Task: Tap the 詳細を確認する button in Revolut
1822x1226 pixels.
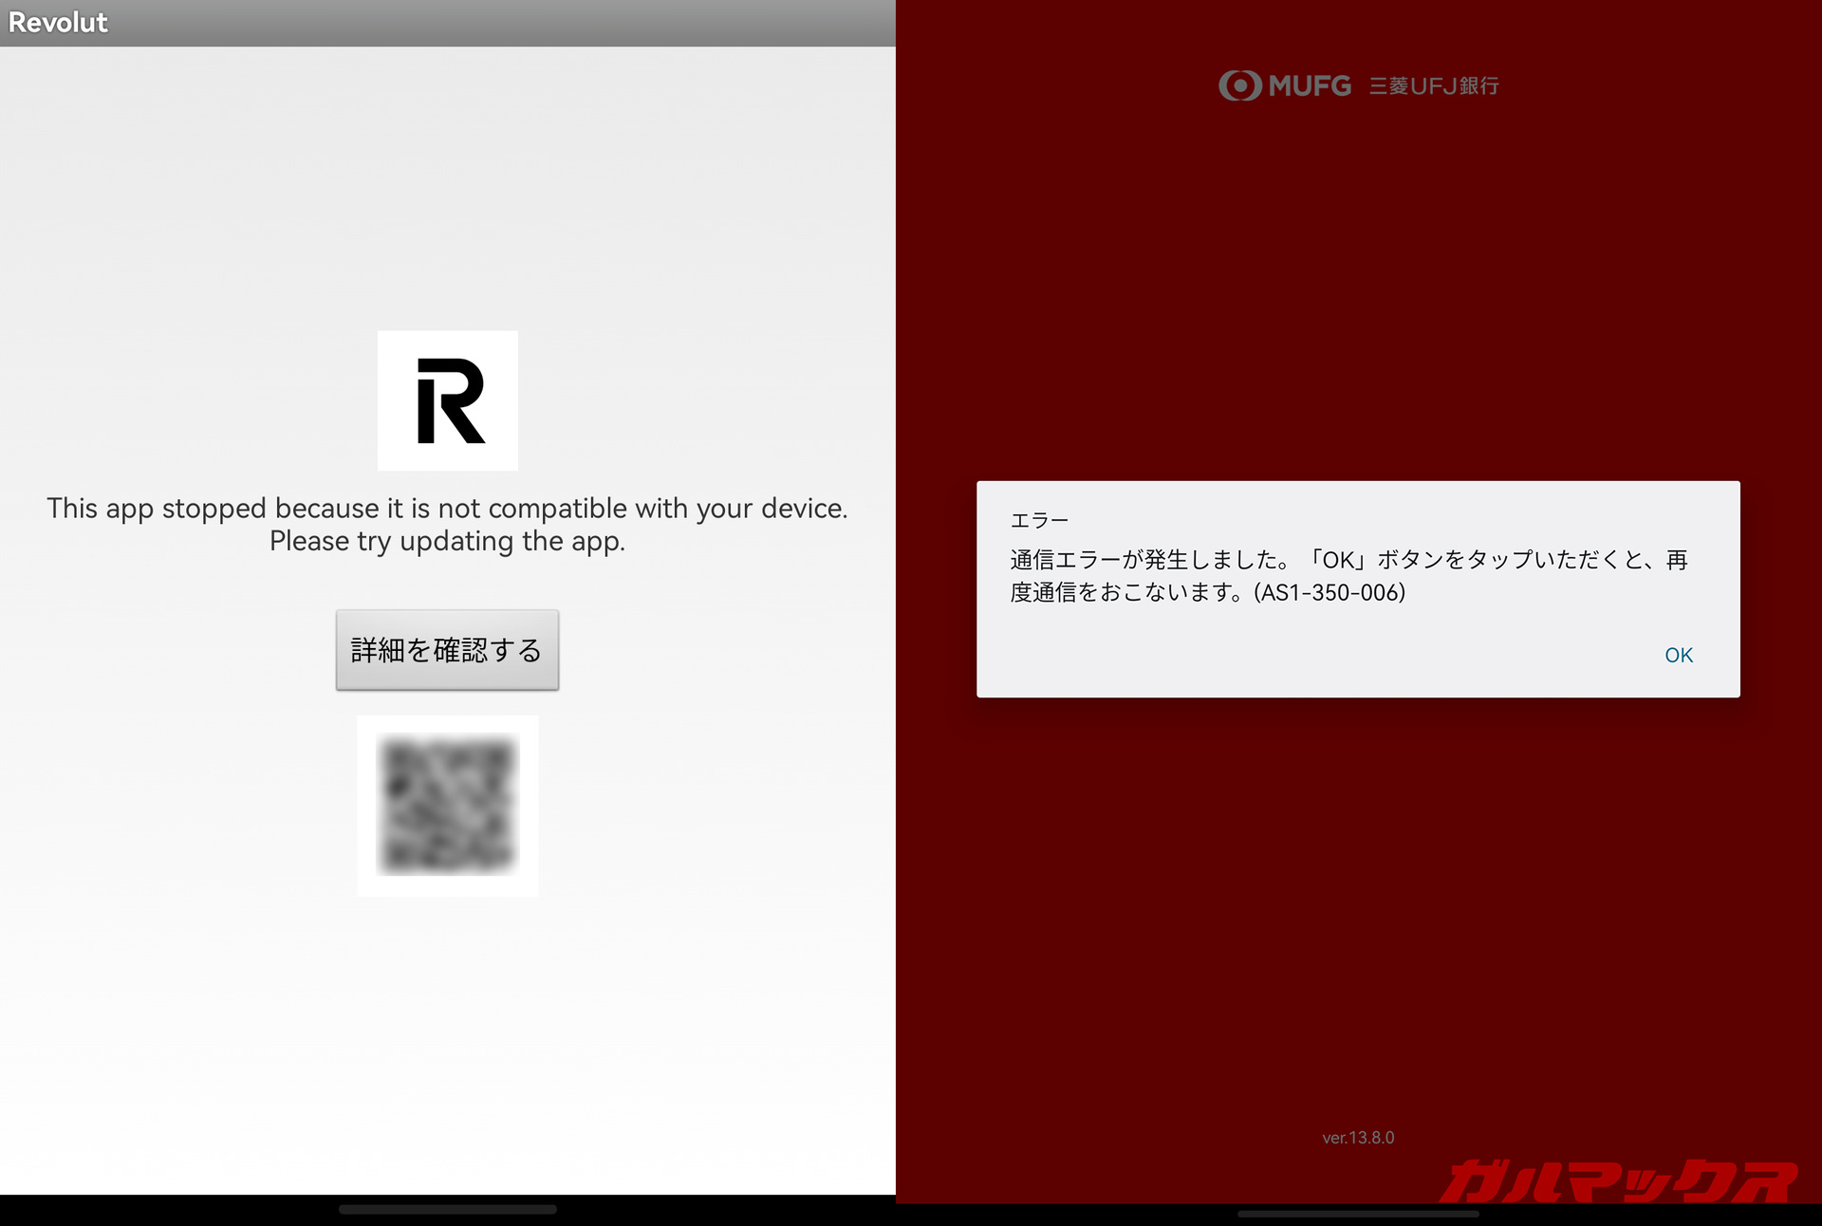Action: [x=447, y=650]
